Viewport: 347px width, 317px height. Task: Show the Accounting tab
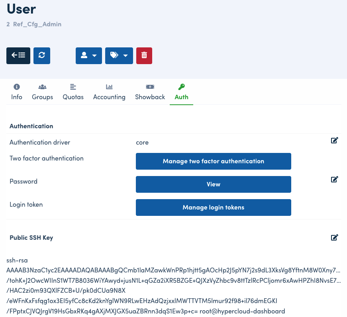pyautogui.click(x=109, y=92)
